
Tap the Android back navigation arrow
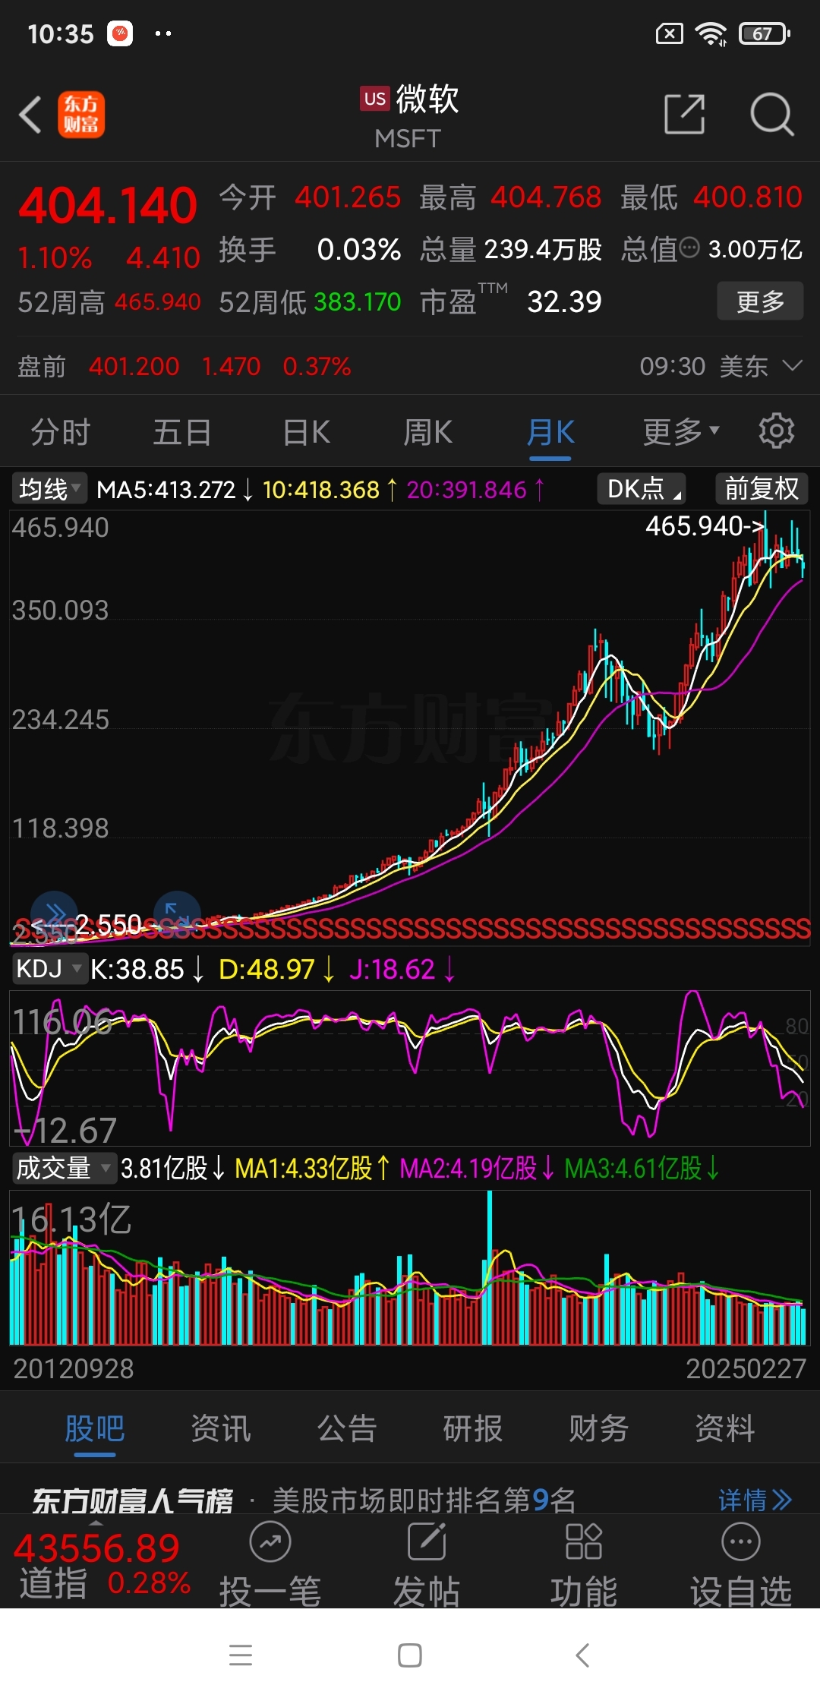582,1655
